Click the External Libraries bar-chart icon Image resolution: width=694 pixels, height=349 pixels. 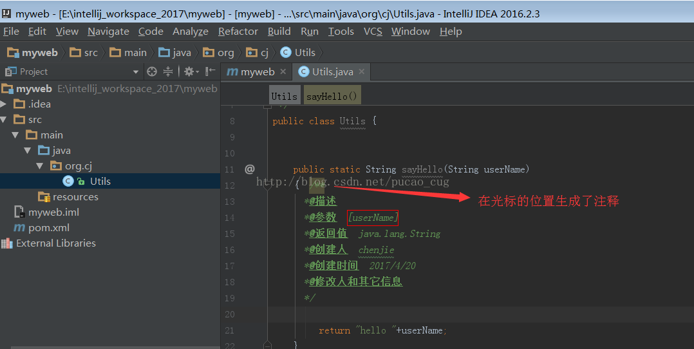pyautogui.click(x=6, y=243)
